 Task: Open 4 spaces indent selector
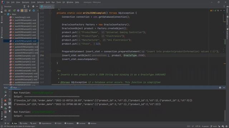pyautogui.click(x=205, y=127)
